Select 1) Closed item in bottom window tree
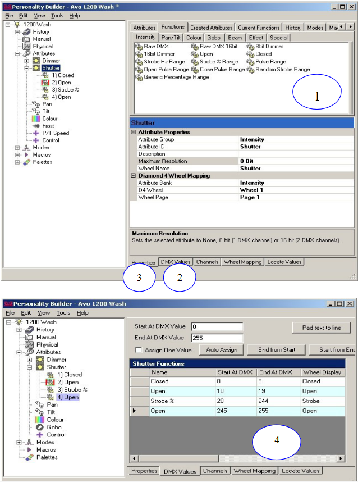The height and width of the screenshot is (482, 358). 70,375
